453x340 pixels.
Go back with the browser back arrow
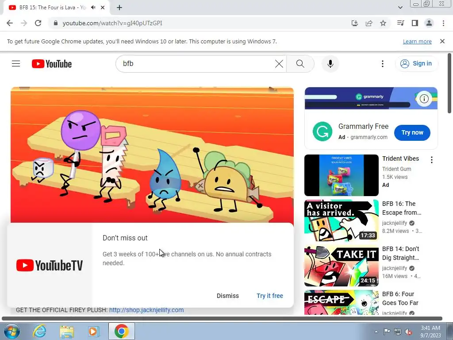coord(10,23)
